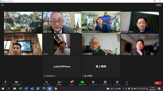Open the volume speaker tray icon

click(x=140, y=89)
